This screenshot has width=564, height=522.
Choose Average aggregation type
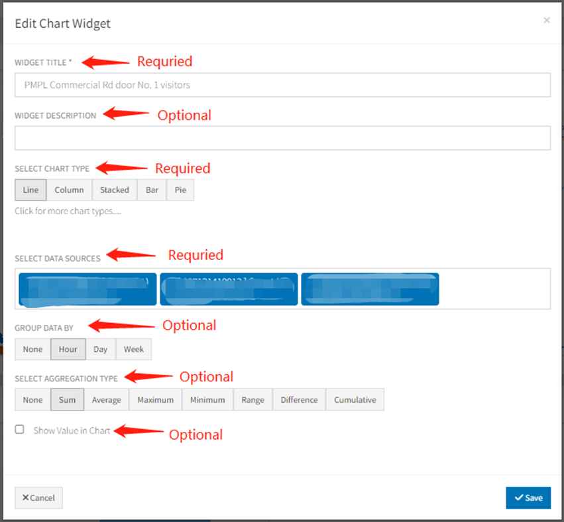(x=106, y=400)
